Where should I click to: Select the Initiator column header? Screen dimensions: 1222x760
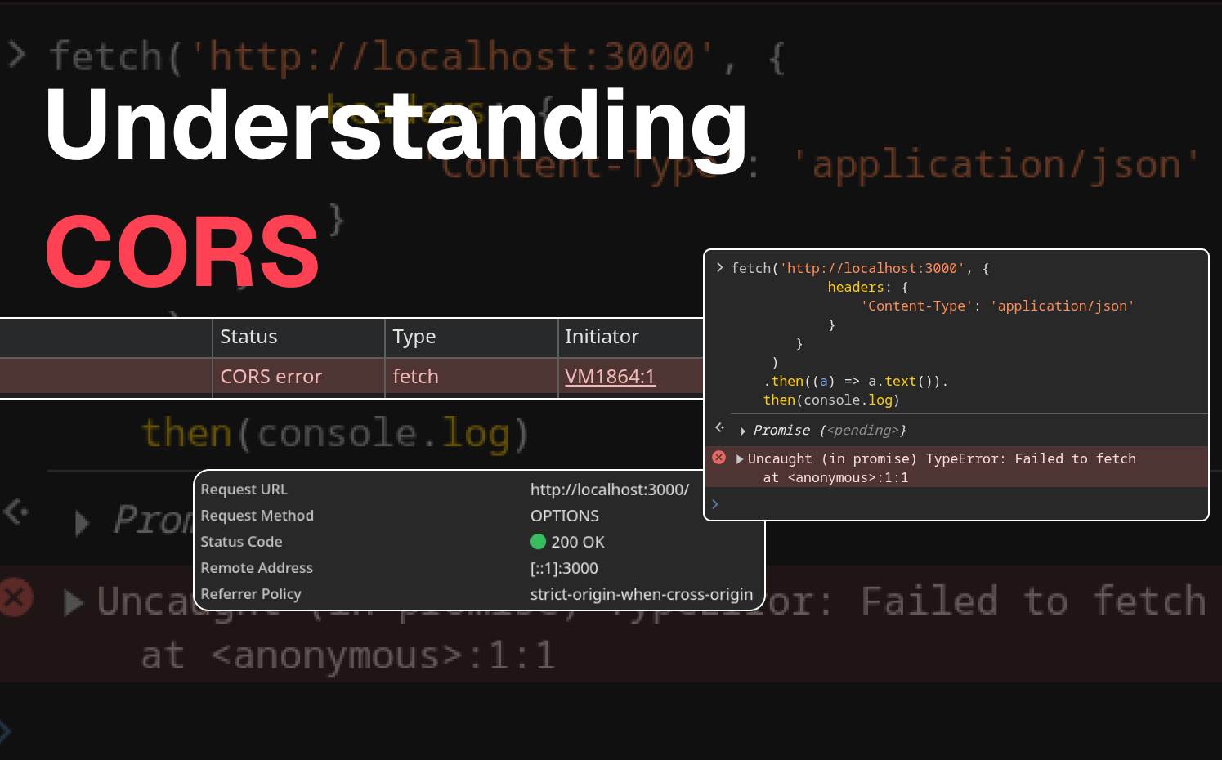601,337
